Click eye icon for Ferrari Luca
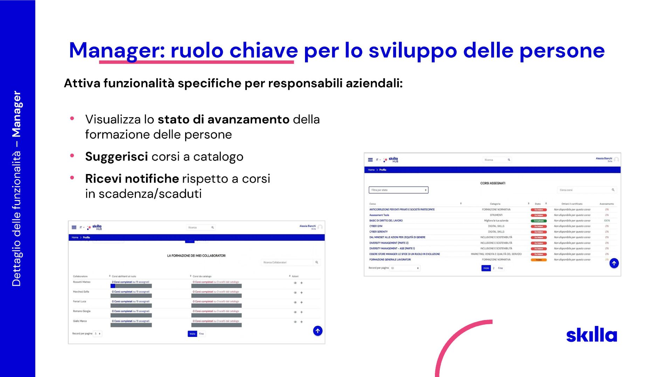 pos(295,302)
